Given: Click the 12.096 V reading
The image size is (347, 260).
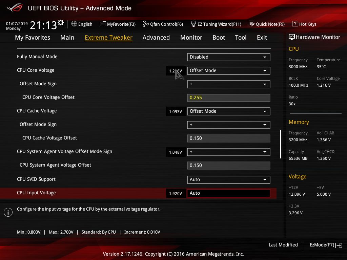Looking at the screenshot, I should point(297,194).
